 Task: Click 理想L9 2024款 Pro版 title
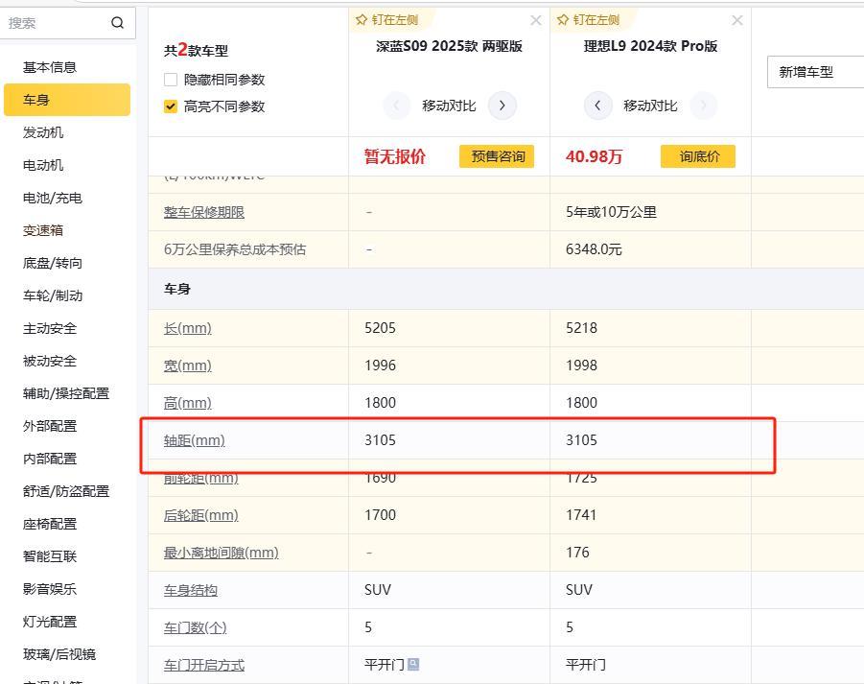650,46
